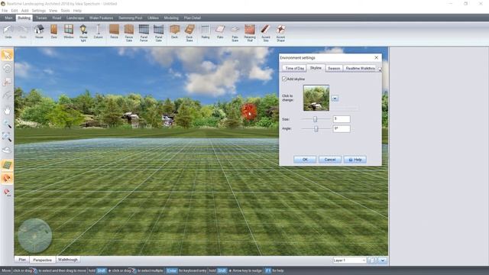Switch to the Plan Detail ribbon tab
Screen dimensions: 489x275
pyautogui.click(x=192, y=18)
